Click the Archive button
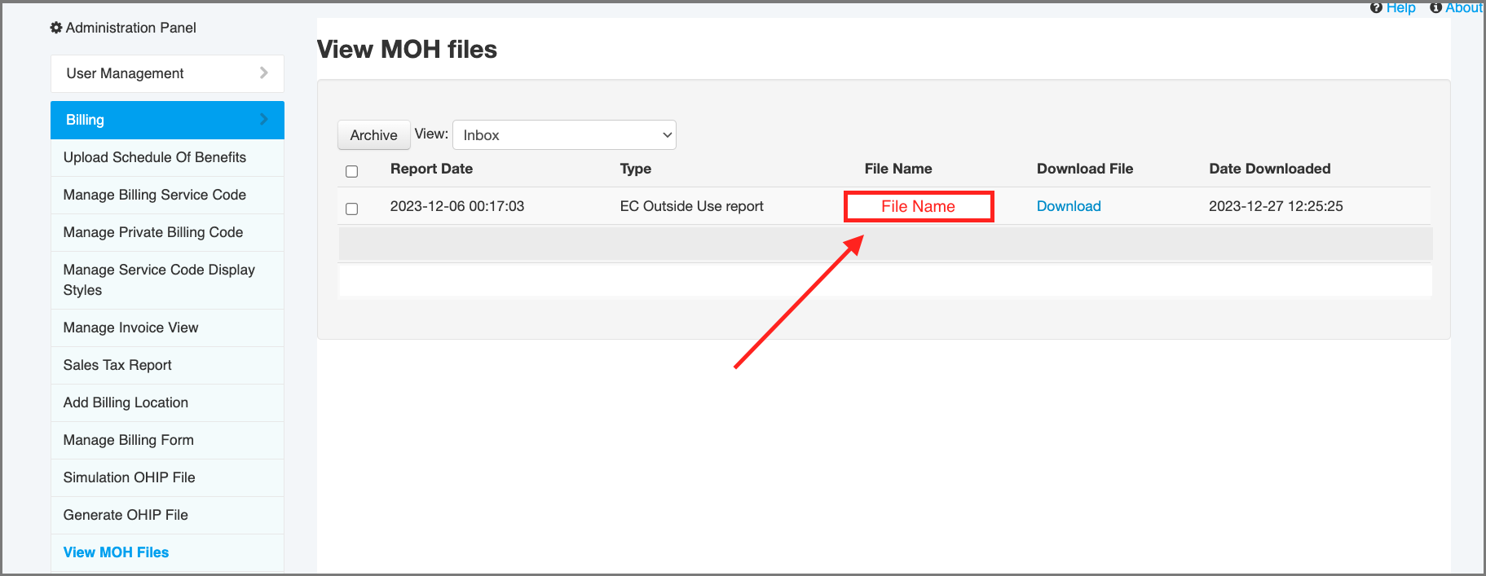 point(373,135)
